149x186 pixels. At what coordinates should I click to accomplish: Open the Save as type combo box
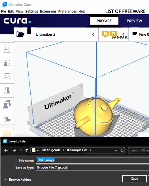pos(92,167)
